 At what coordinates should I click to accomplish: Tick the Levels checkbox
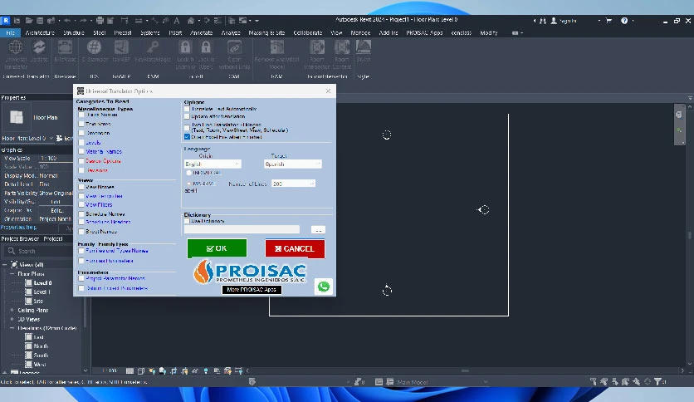[81, 143]
